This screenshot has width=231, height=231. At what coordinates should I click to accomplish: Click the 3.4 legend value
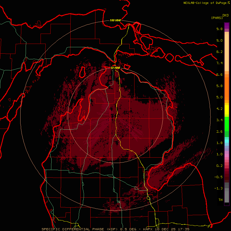point(219,120)
